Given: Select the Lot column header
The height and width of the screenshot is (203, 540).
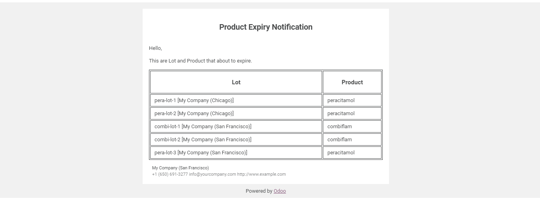Looking at the screenshot, I should click(236, 82).
